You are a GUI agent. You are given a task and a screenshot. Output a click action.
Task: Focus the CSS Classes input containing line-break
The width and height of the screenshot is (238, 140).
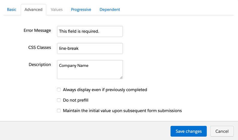(x=90, y=49)
